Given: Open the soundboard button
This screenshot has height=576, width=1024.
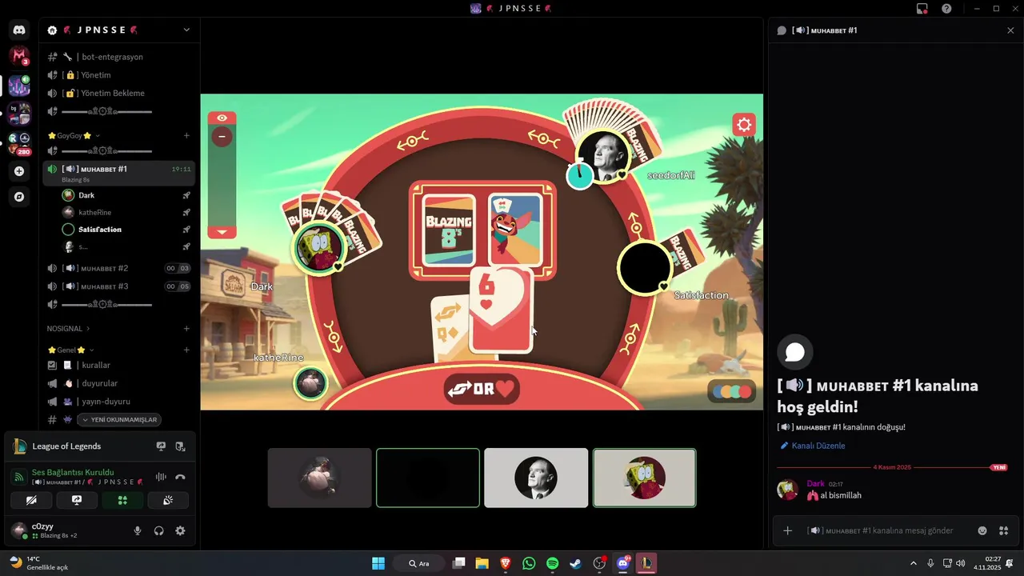Looking at the screenshot, I should click(x=168, y=500).
